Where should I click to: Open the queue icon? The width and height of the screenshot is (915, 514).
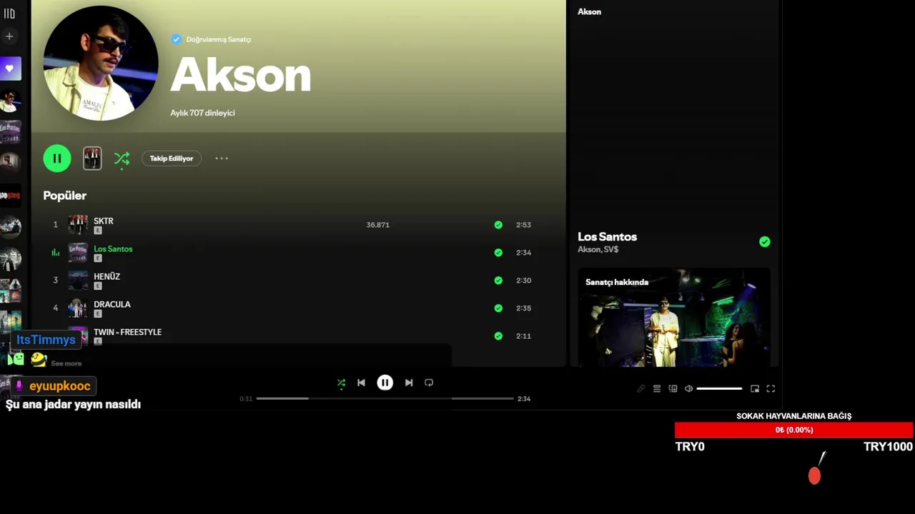point(657,389)
